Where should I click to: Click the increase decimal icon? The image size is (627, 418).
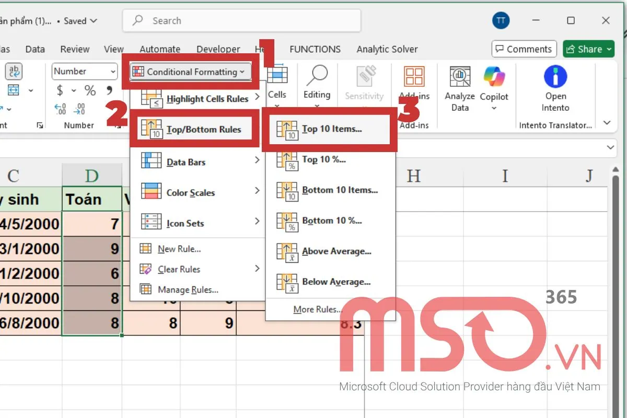tap(60, 109)
